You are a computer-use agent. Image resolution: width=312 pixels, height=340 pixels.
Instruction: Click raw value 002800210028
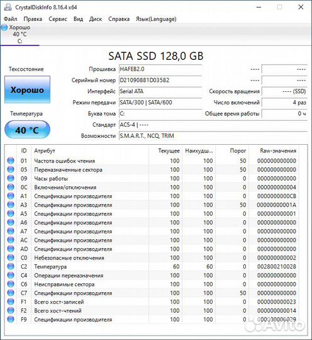tap(277, 266)
